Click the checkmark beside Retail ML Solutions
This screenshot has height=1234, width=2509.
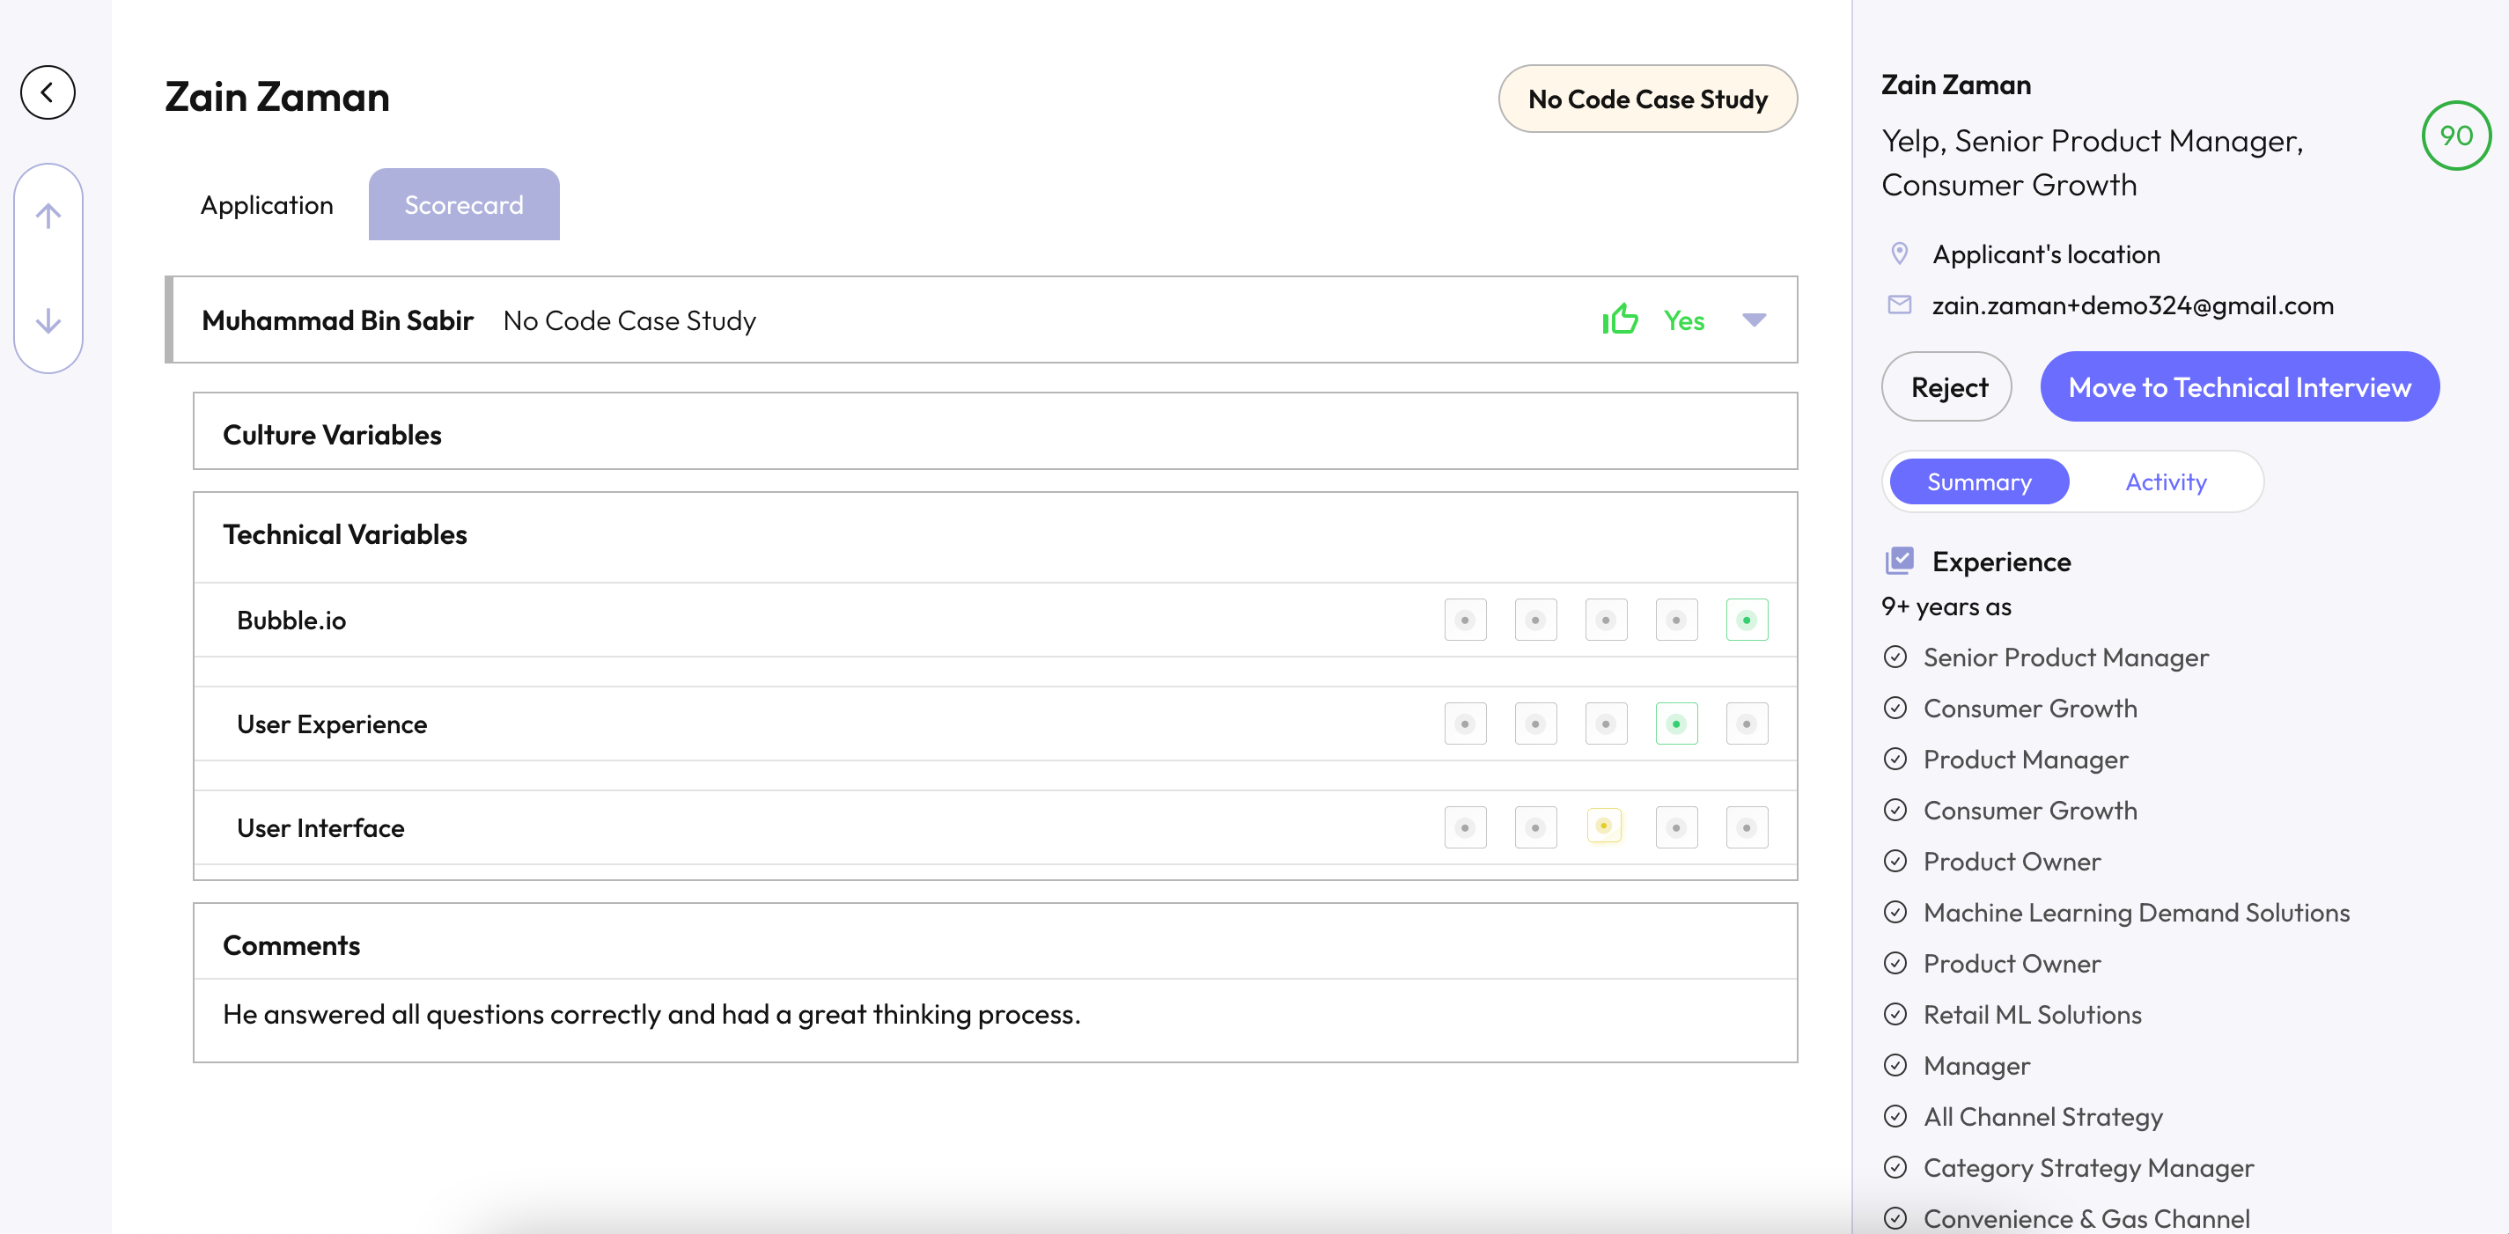pos(1895,1014)
